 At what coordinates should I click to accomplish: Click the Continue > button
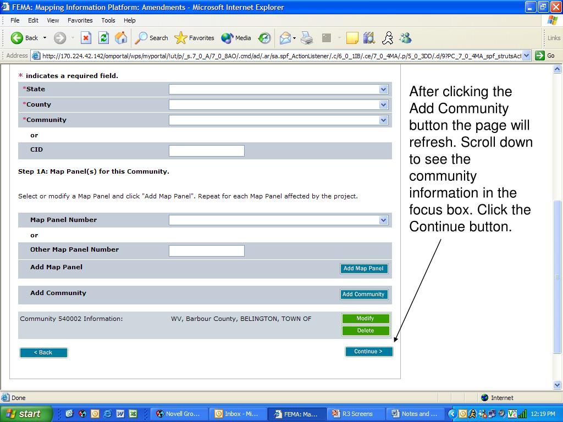(369, 351)
